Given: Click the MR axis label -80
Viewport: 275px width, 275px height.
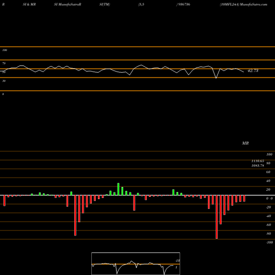Looking at the screenshot, I should [268, 234].
